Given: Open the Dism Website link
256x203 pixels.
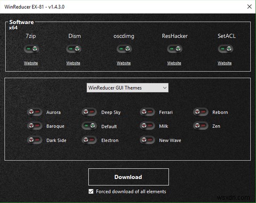Looking at the screenshot, I should 73,63.
